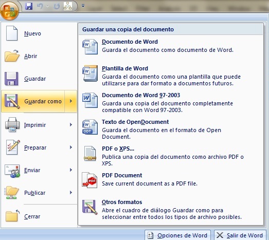Expand the Guardar como submenu arrow

point(71,101)
